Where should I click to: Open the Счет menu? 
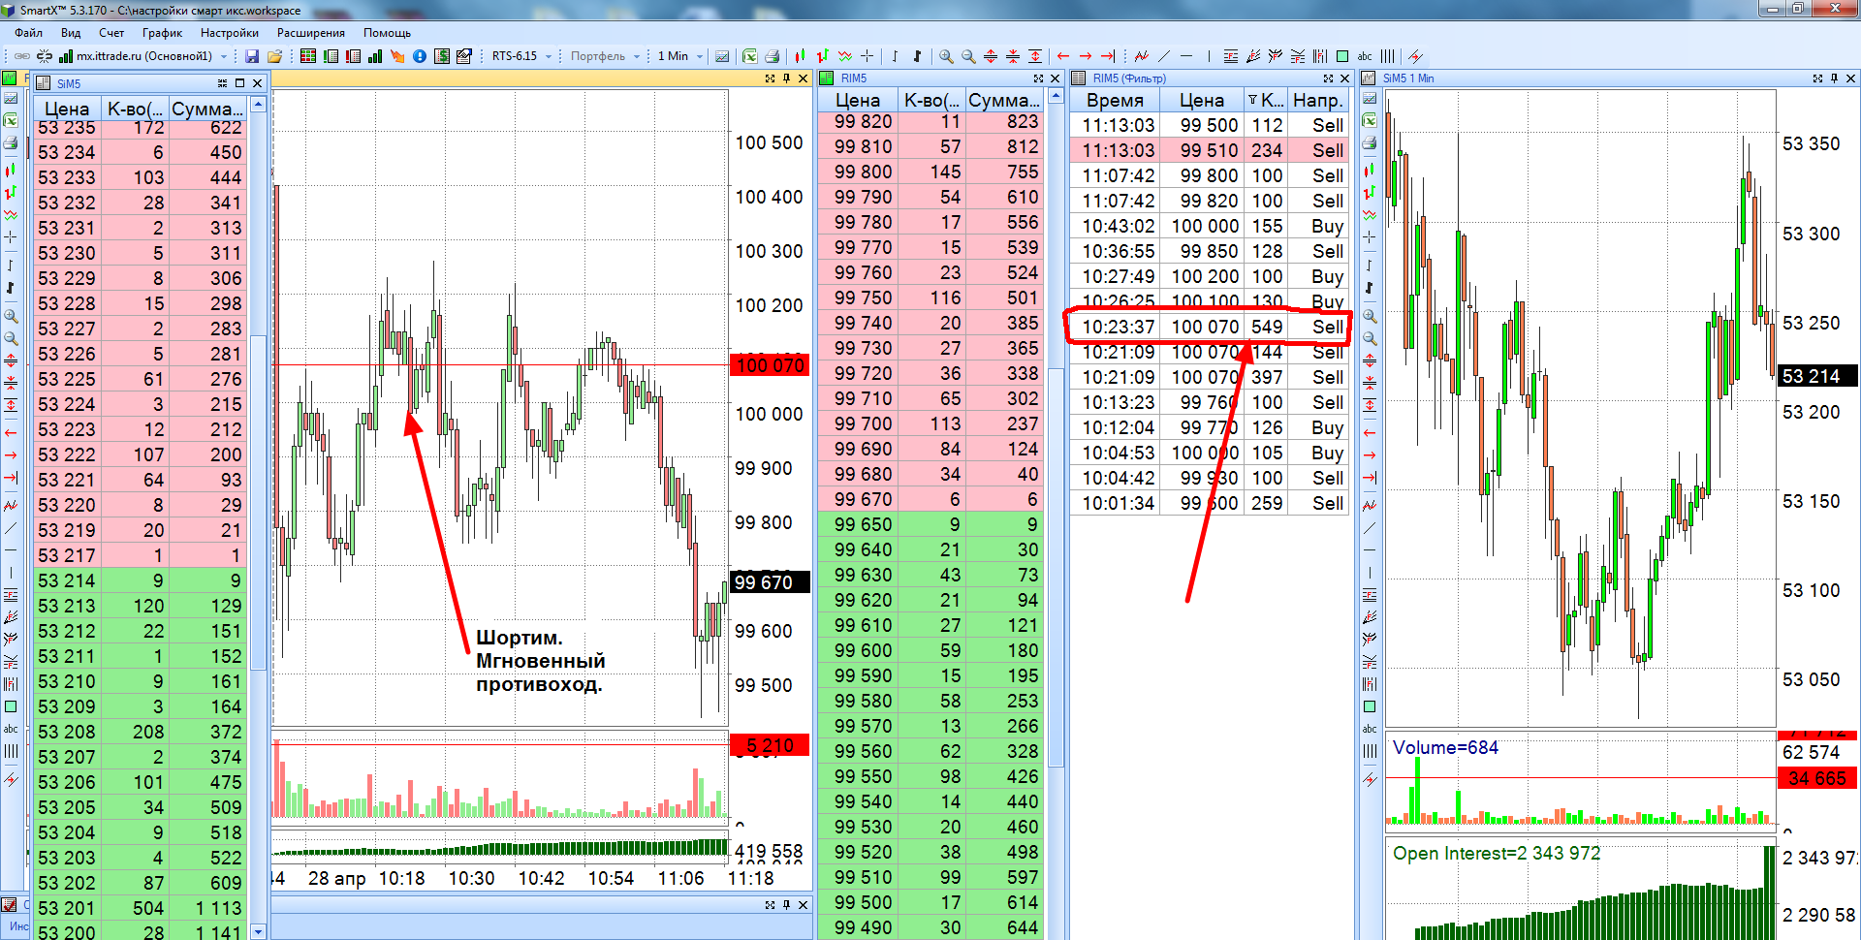tap(111, 33)
